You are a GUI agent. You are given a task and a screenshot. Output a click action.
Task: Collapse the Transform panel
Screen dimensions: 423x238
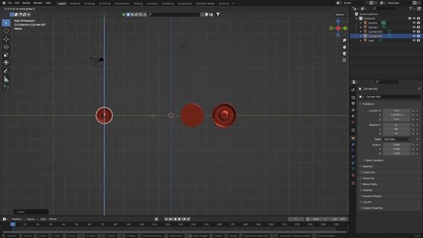pyautogui.click(x=368, y=104)
